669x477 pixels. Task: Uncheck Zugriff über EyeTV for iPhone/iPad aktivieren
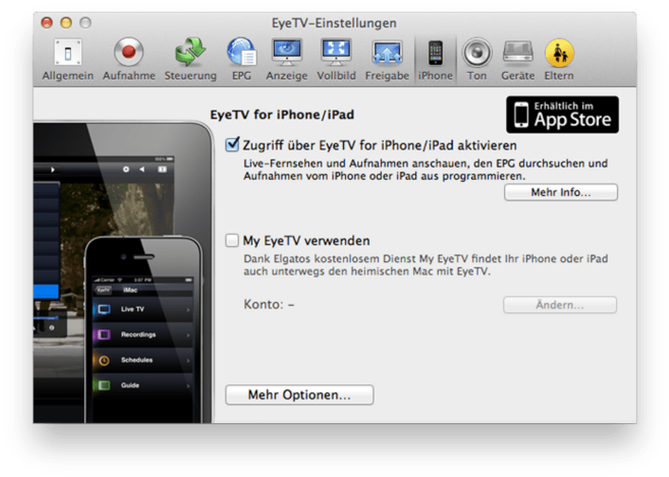[231, 145]
